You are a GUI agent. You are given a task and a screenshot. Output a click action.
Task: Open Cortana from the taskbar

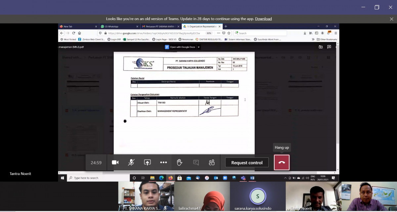[134, 178]
